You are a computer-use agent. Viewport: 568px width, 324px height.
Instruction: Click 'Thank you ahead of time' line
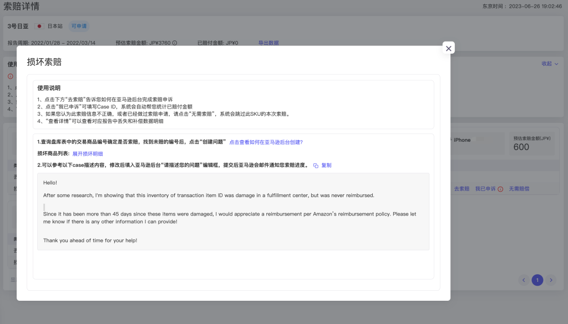pyautogui.click(x=90, y=240)
